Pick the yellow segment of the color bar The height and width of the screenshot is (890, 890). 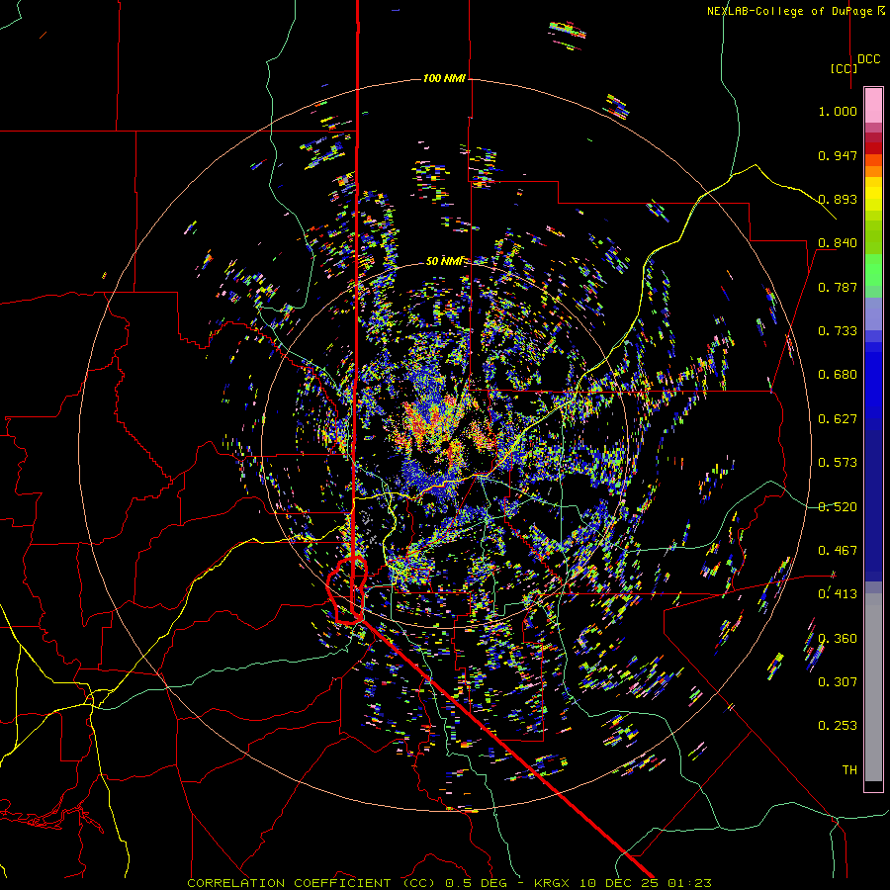(x=873, y=194)
